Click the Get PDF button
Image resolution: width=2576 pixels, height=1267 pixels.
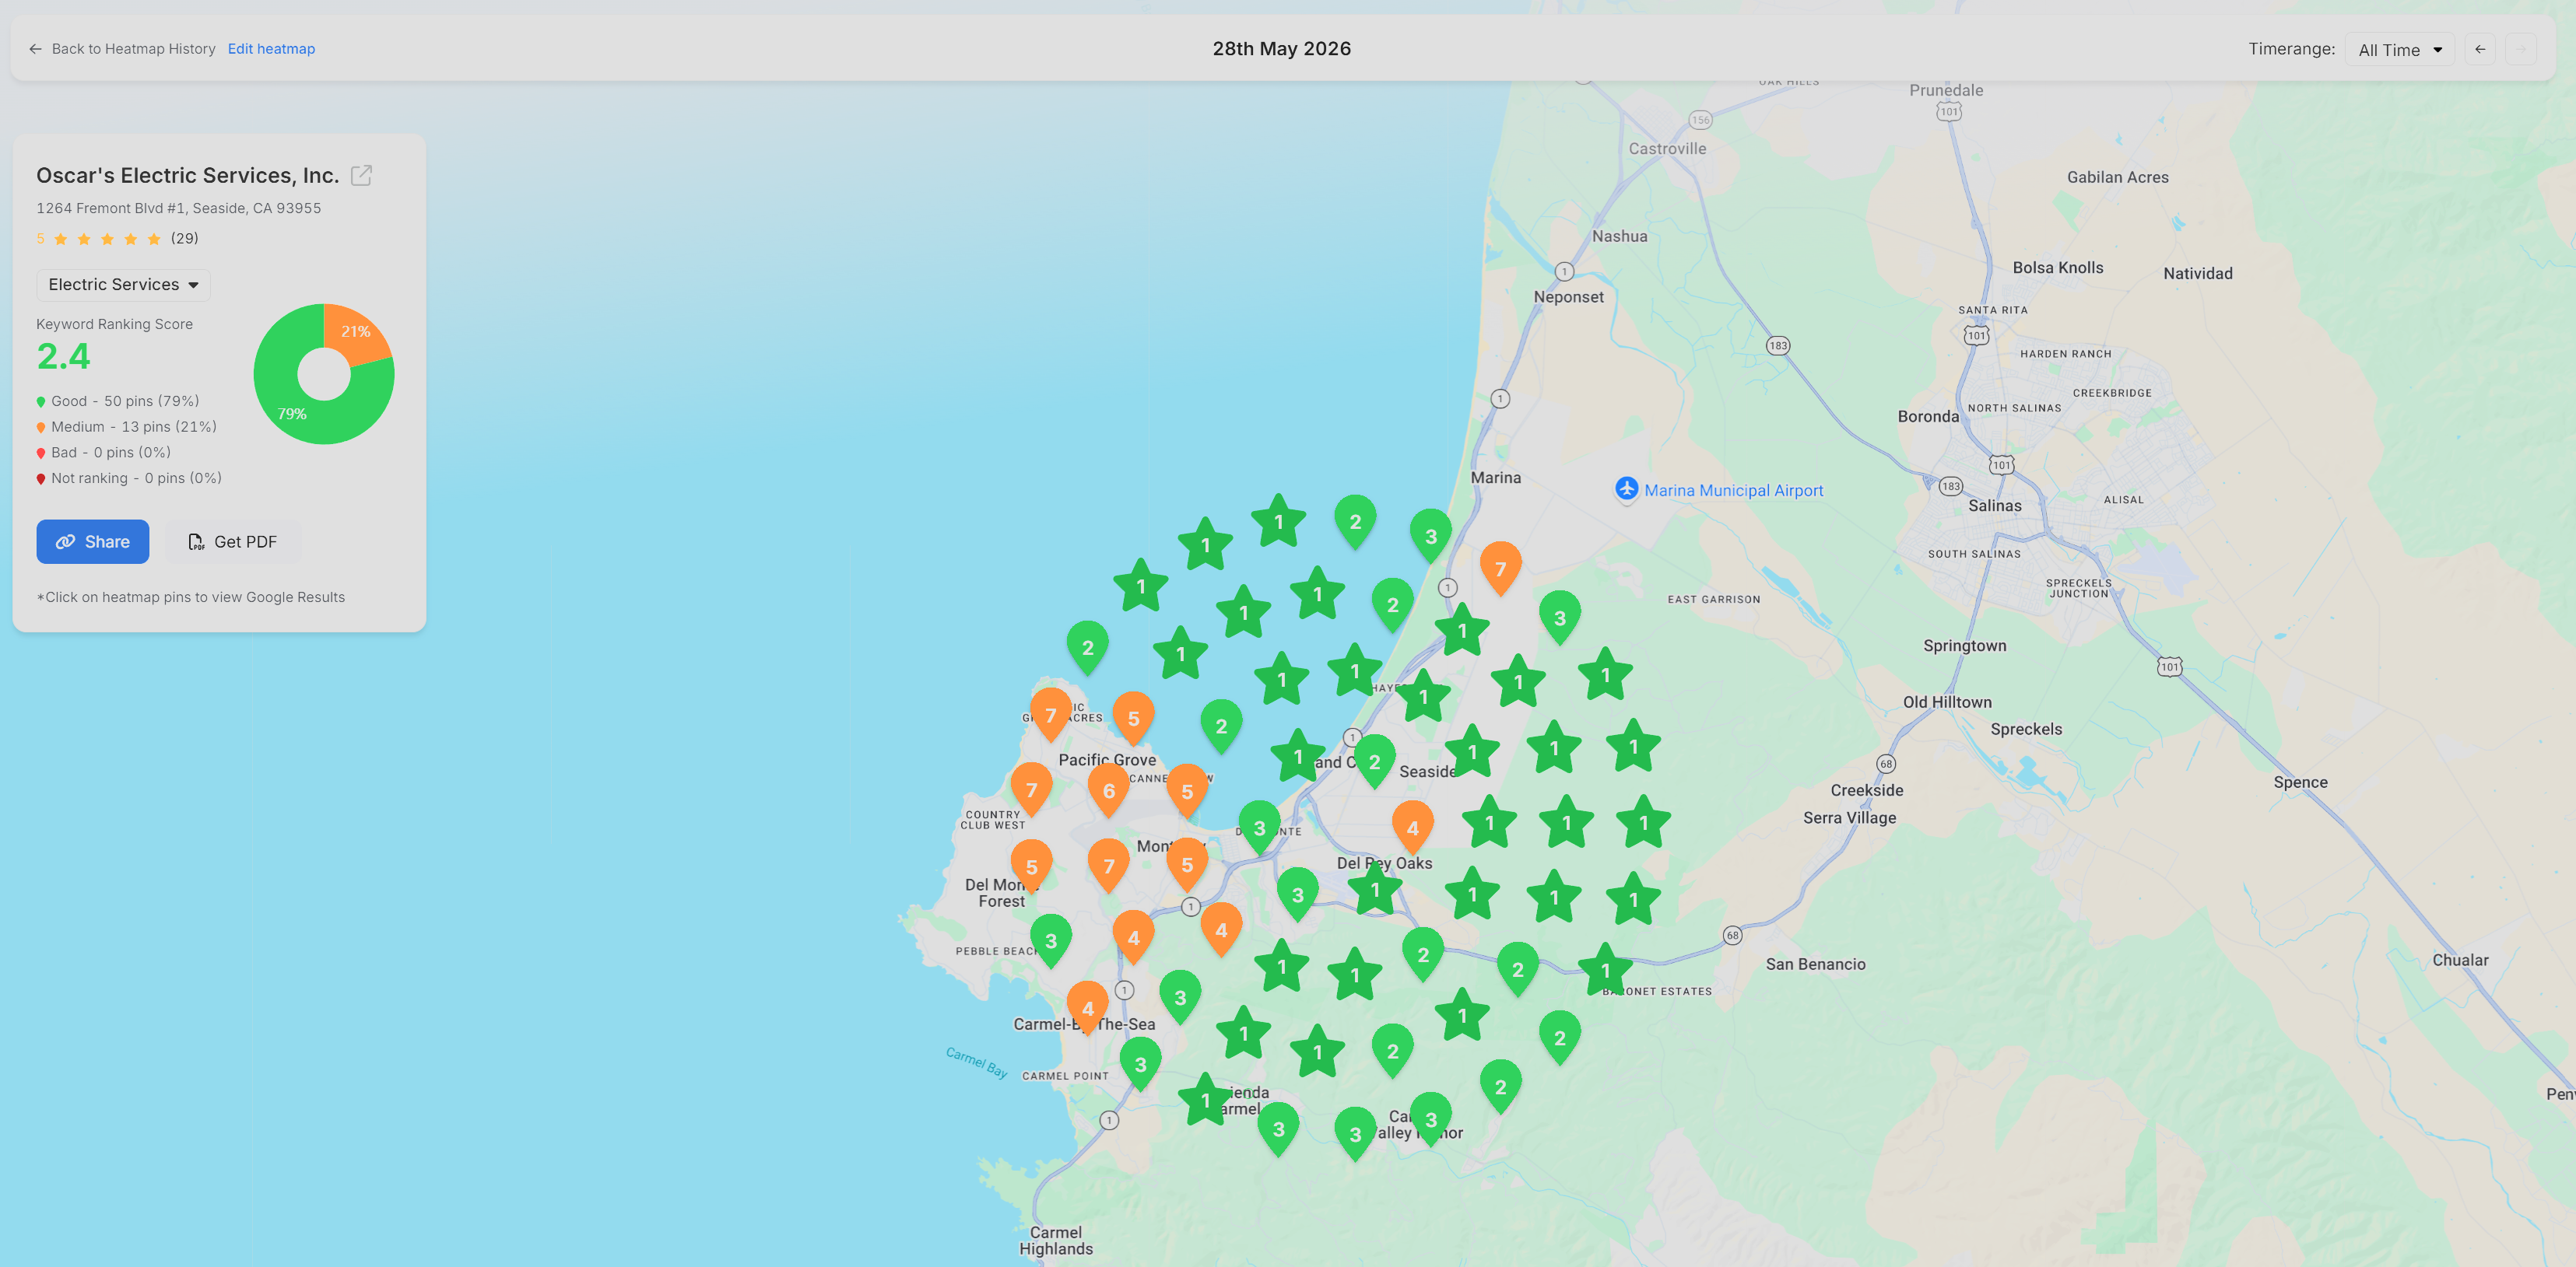pyautogui.click(x=233, y=541)
